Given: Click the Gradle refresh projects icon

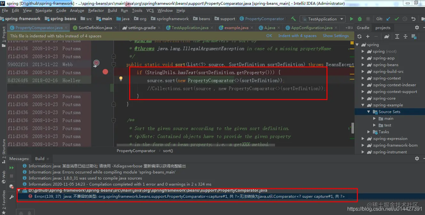Looking at the screenshot, I should tap(359, 36).
